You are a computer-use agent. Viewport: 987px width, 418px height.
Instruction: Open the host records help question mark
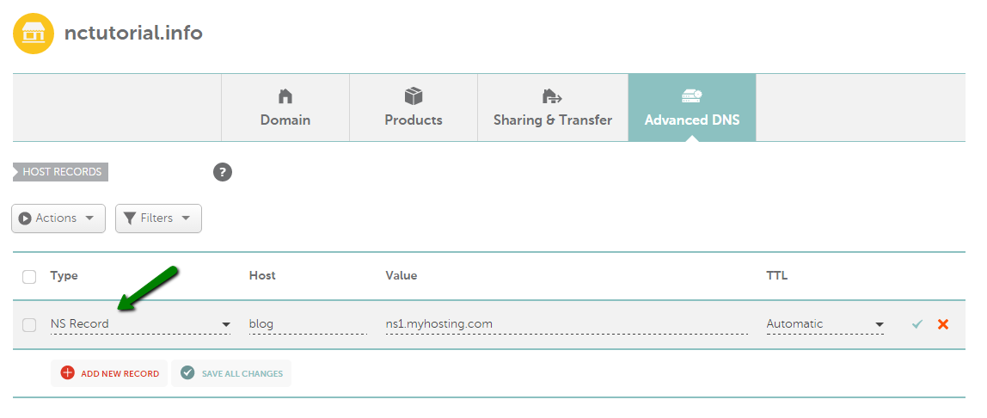pos(223,172)
